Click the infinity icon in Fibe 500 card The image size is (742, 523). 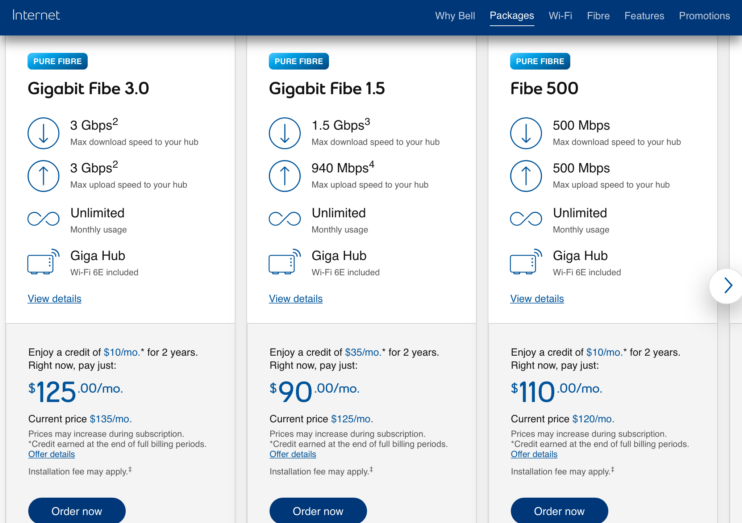[x=526, y=218]
